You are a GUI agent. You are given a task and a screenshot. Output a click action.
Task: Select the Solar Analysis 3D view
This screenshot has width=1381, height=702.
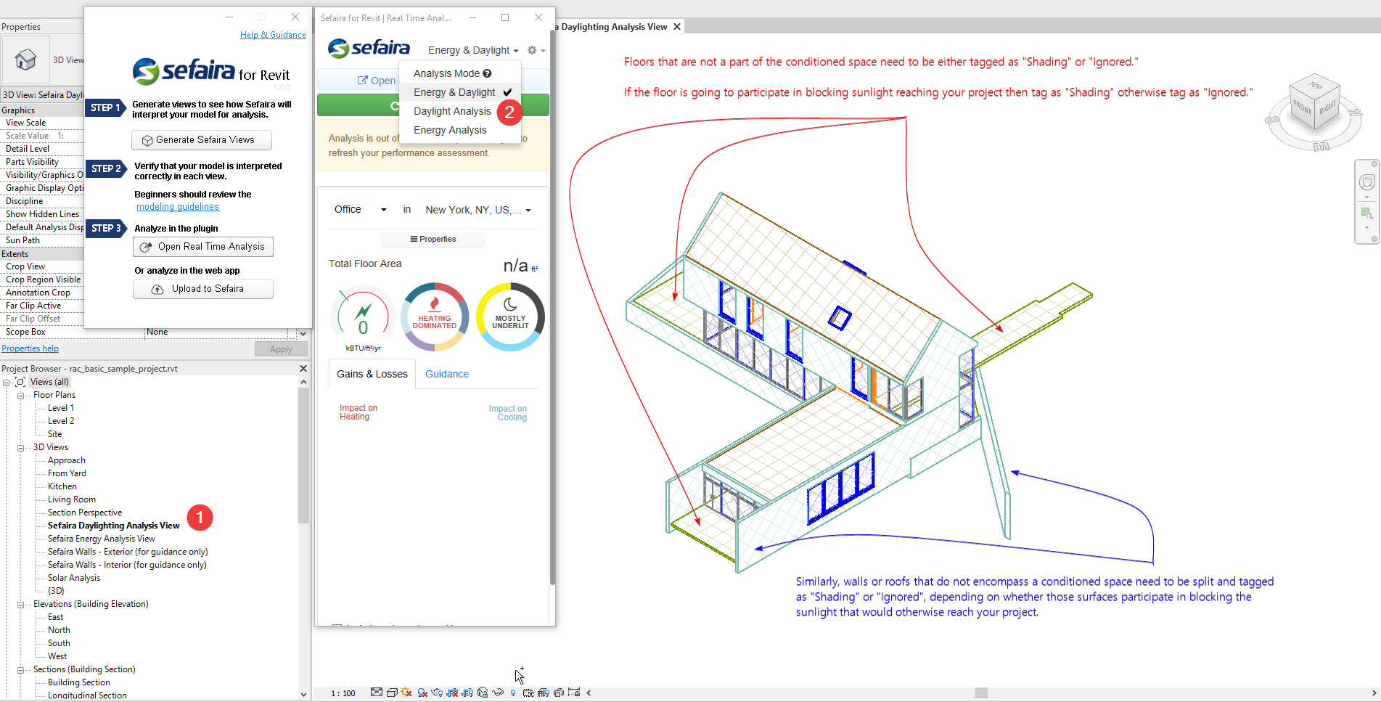(74, 578)
